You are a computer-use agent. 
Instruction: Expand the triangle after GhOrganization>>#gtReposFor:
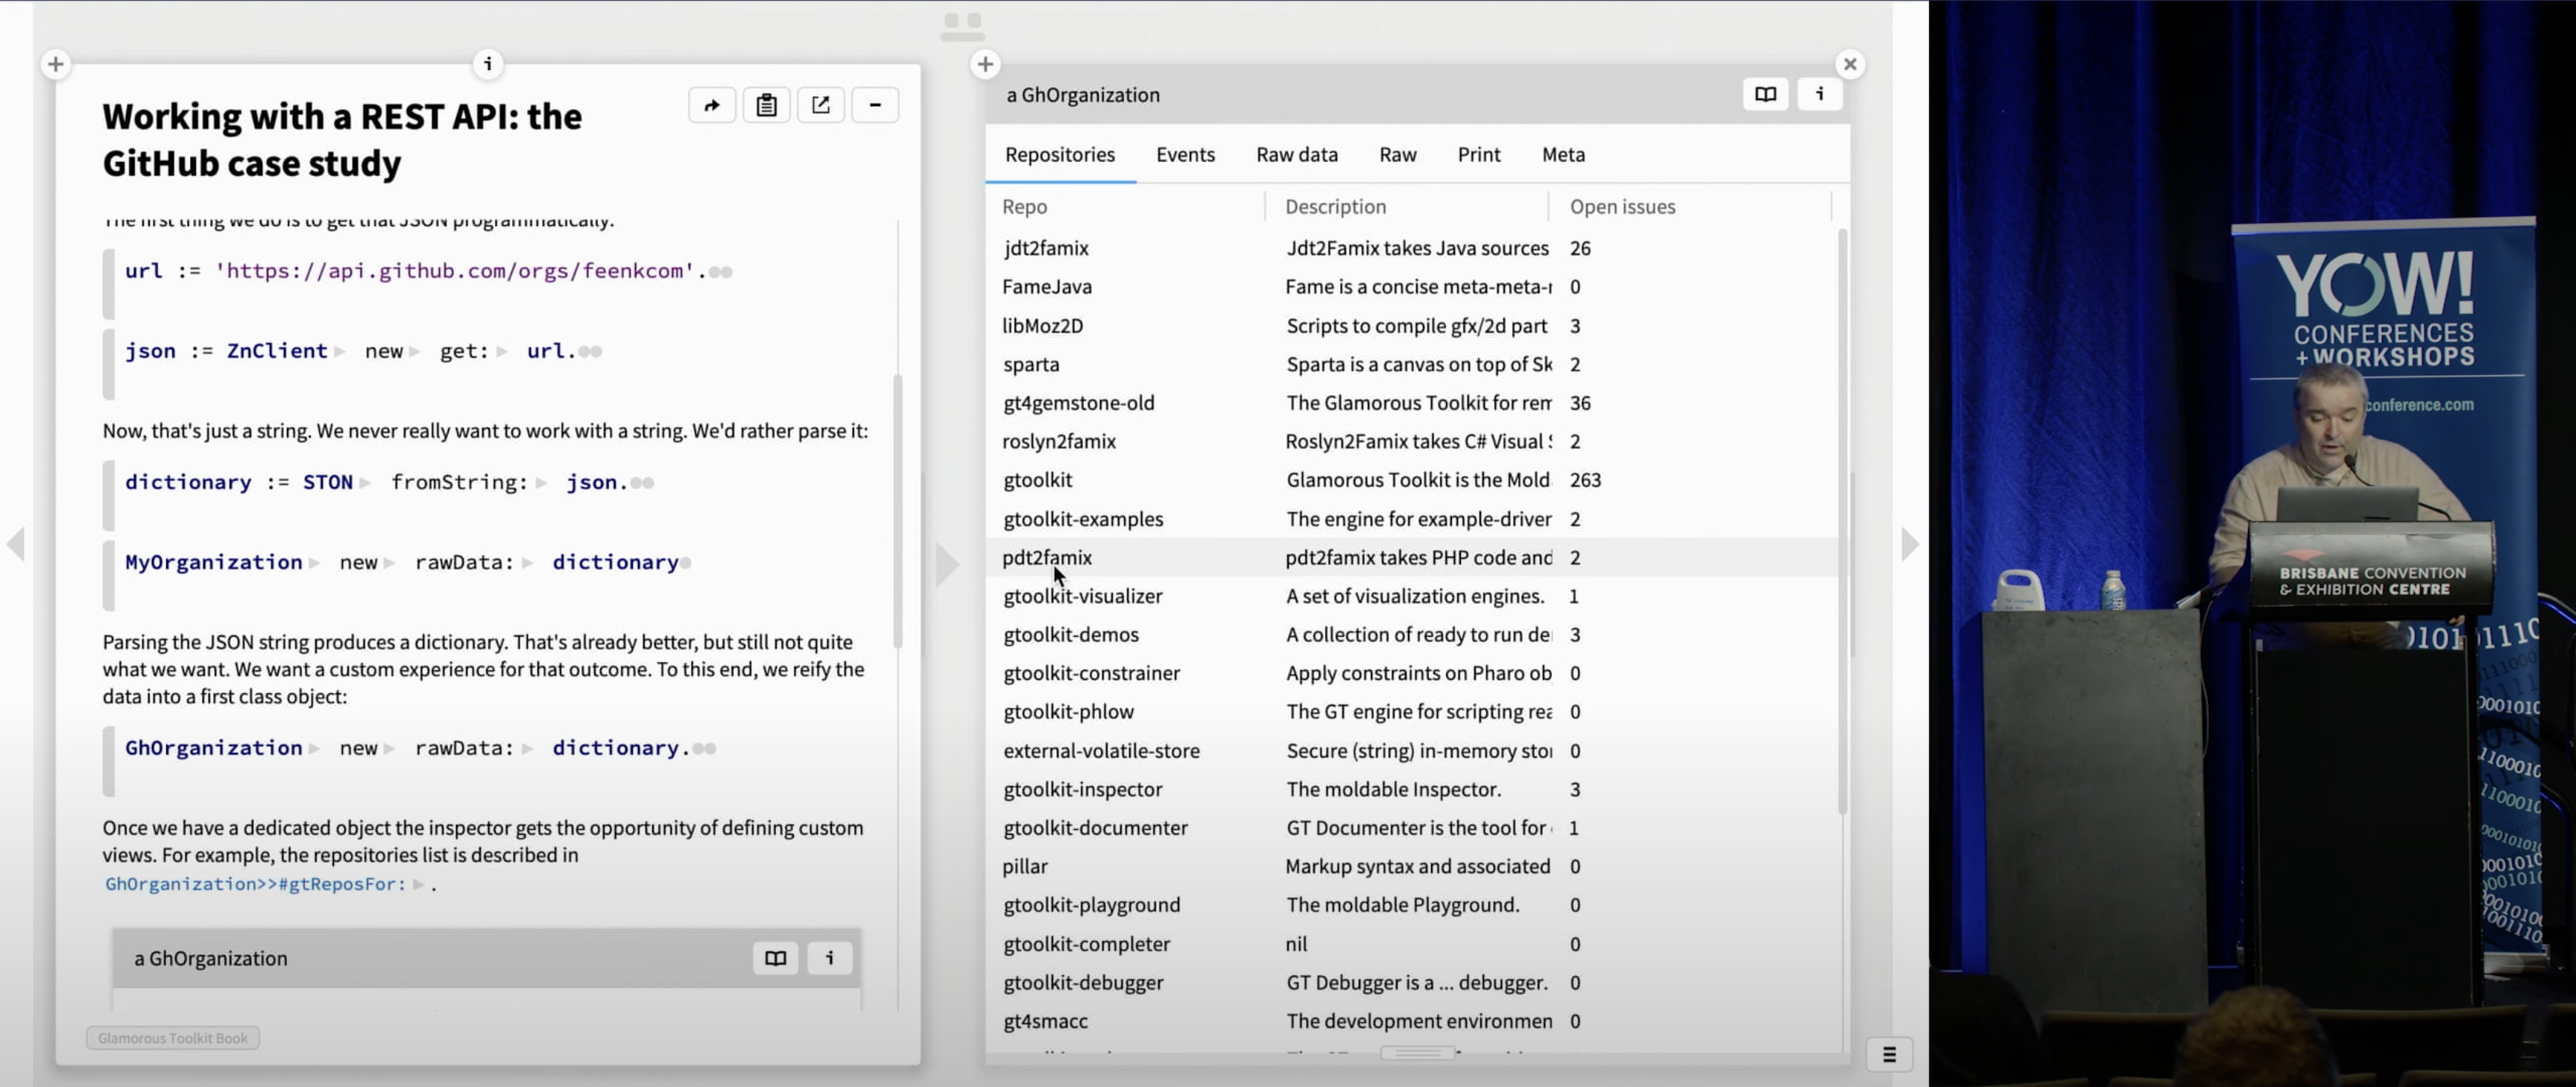click(419, 884)
